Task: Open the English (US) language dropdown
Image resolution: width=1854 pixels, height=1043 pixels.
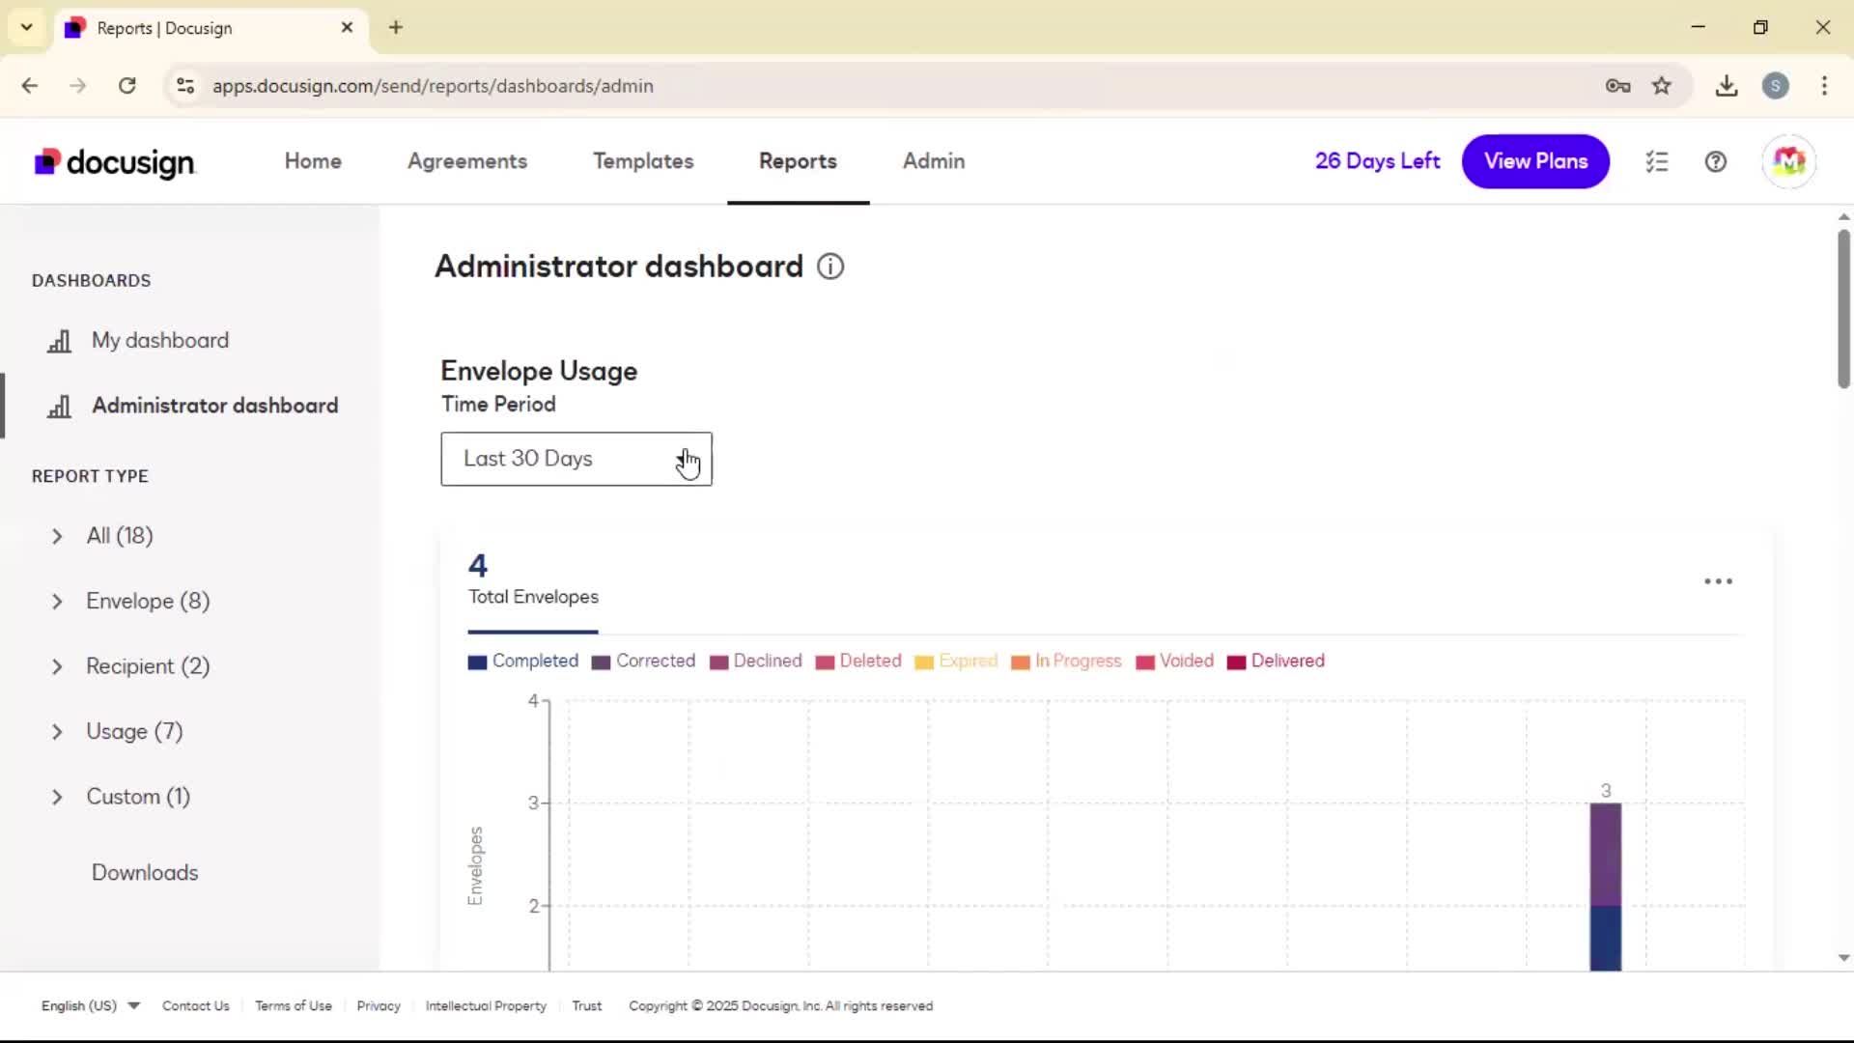Action: tap(91, 1005)
